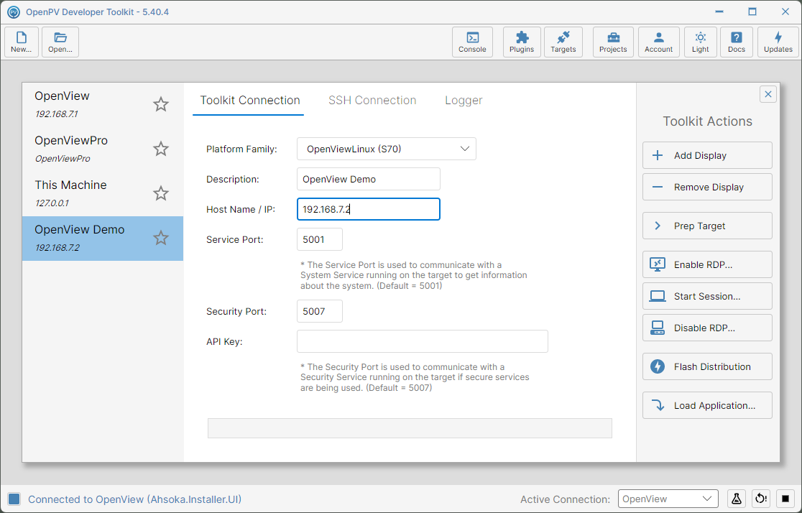
Task: Open the Projects toolbox
Action: click(x=613, y=42)
